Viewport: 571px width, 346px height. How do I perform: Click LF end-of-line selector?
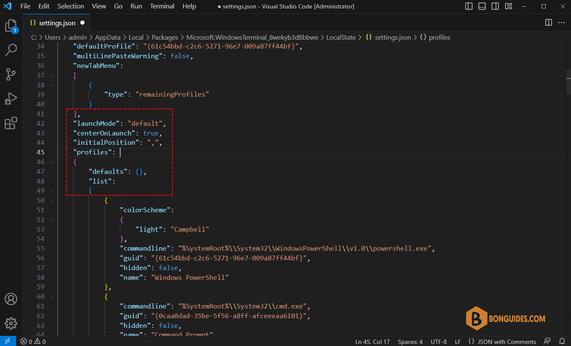tap(458, 342)
